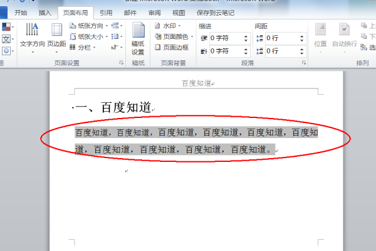Open the 开始 ribbon tab
The width and height of the screenshot is (376, 251).
tap(21, 13)
